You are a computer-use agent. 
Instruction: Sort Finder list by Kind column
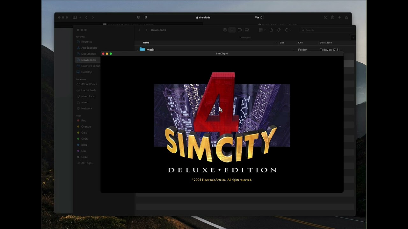point(300,43)
